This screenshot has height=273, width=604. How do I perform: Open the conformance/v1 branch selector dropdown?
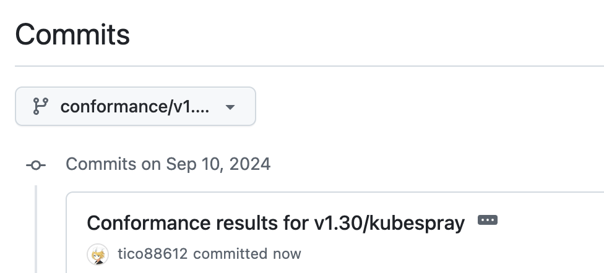click(135, 107)
